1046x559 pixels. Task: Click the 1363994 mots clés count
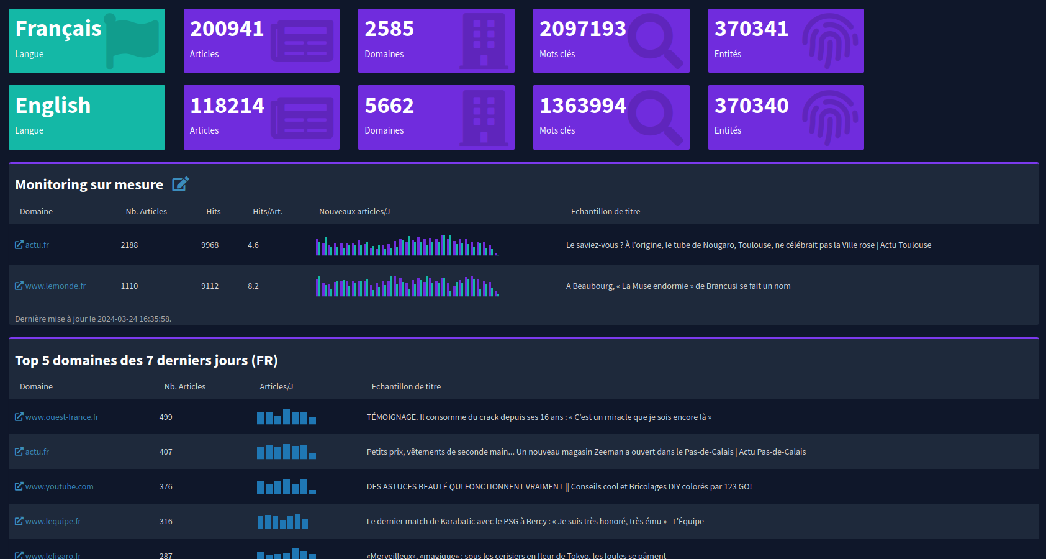click(x=583, y=106)
